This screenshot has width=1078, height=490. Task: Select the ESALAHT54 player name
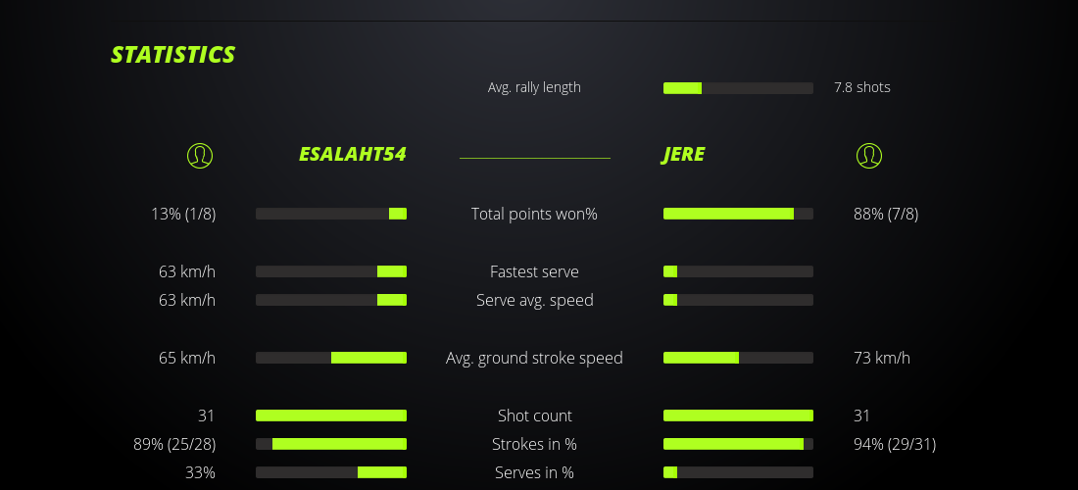pyautogui.click(x=352, y=154)
